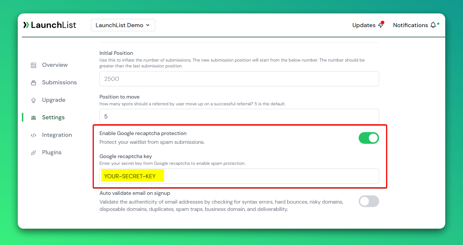Click 'Auto validate email on signup' label

pos(135,193)
